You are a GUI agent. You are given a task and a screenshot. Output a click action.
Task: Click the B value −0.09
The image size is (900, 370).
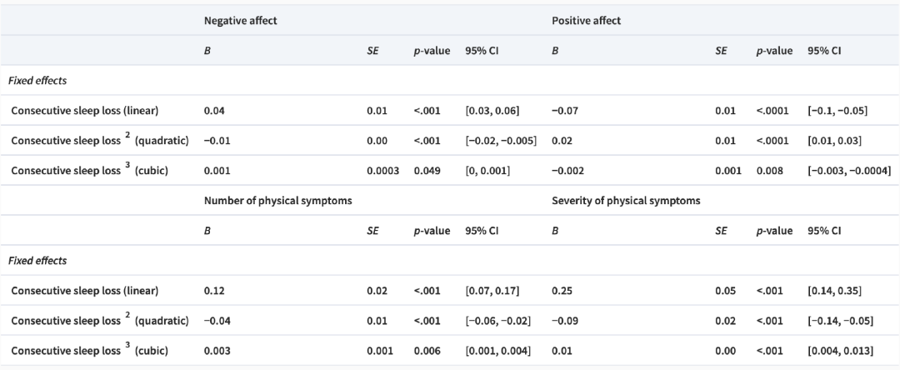pyautogui.click(x=564, y=320)
